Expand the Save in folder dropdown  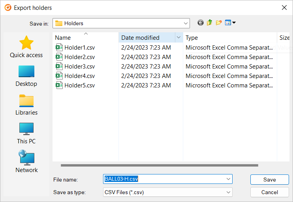click(186, 23)
